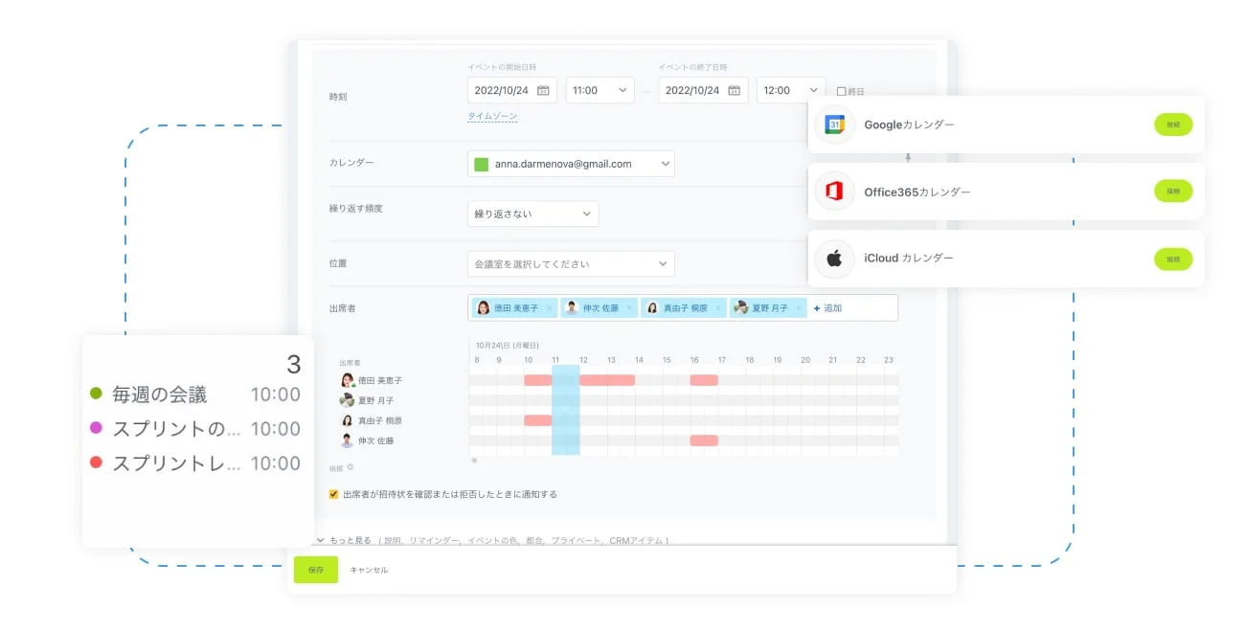Open the 会議室を選択してください location dropdown

571,263
